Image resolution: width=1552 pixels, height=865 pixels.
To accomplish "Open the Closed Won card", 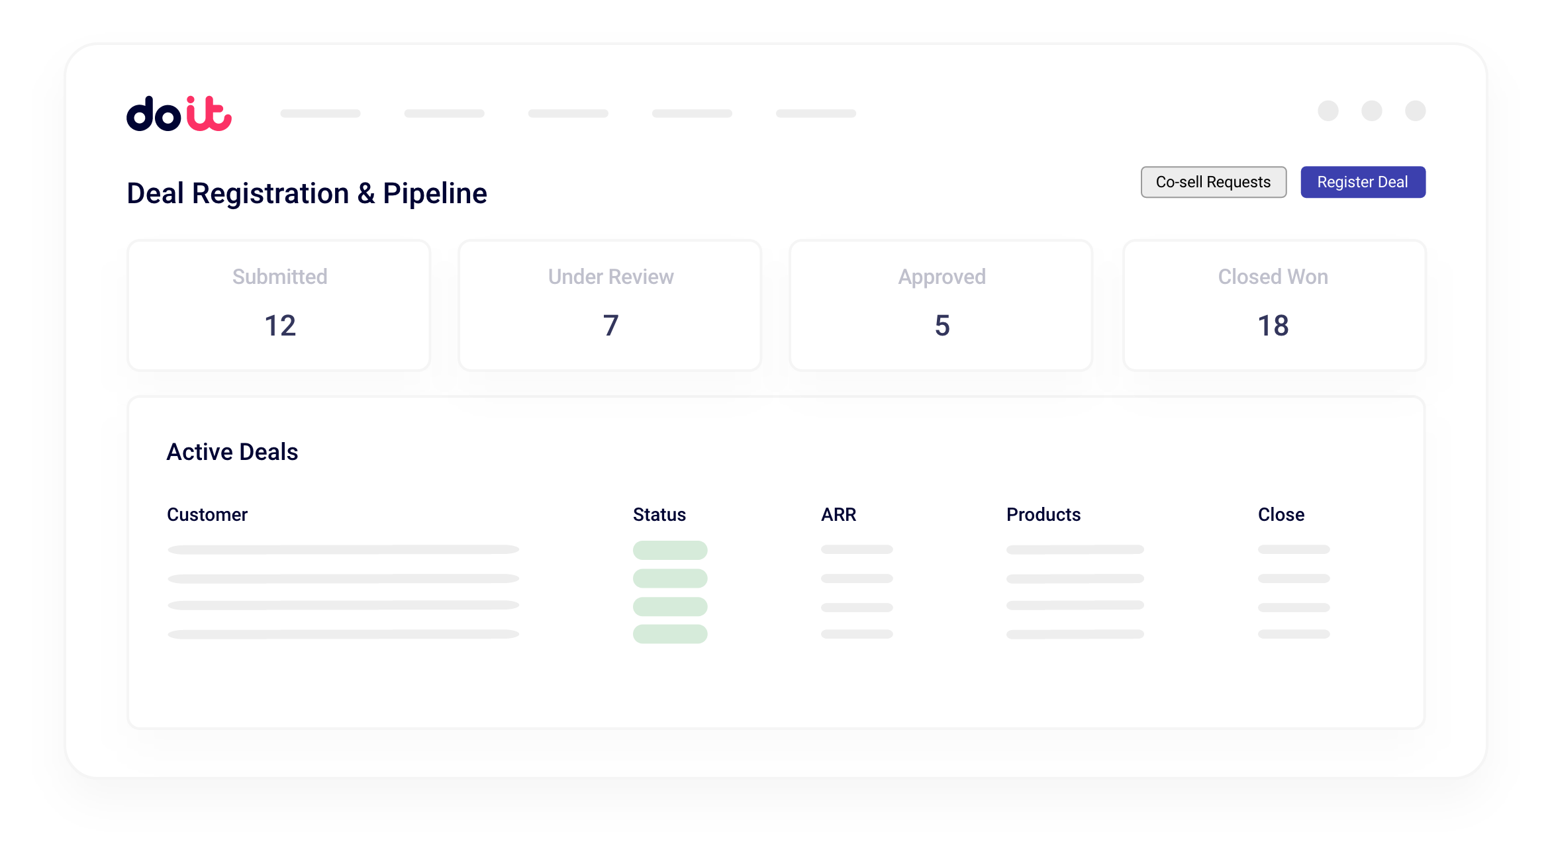I will [x=1273, y=305].
